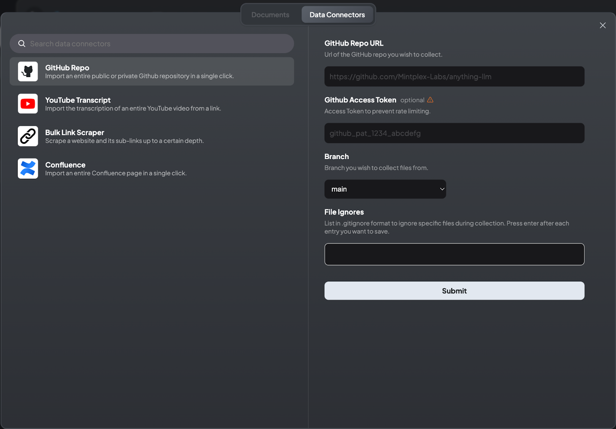616x429 pixels.
Task: Click 'Scrape a website and its sub-links' text
Action: click(124, 141)
